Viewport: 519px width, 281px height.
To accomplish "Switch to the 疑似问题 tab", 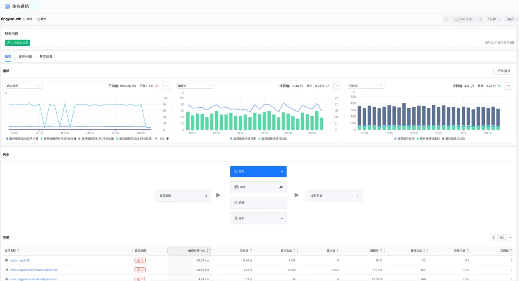I will pos(25,57).
